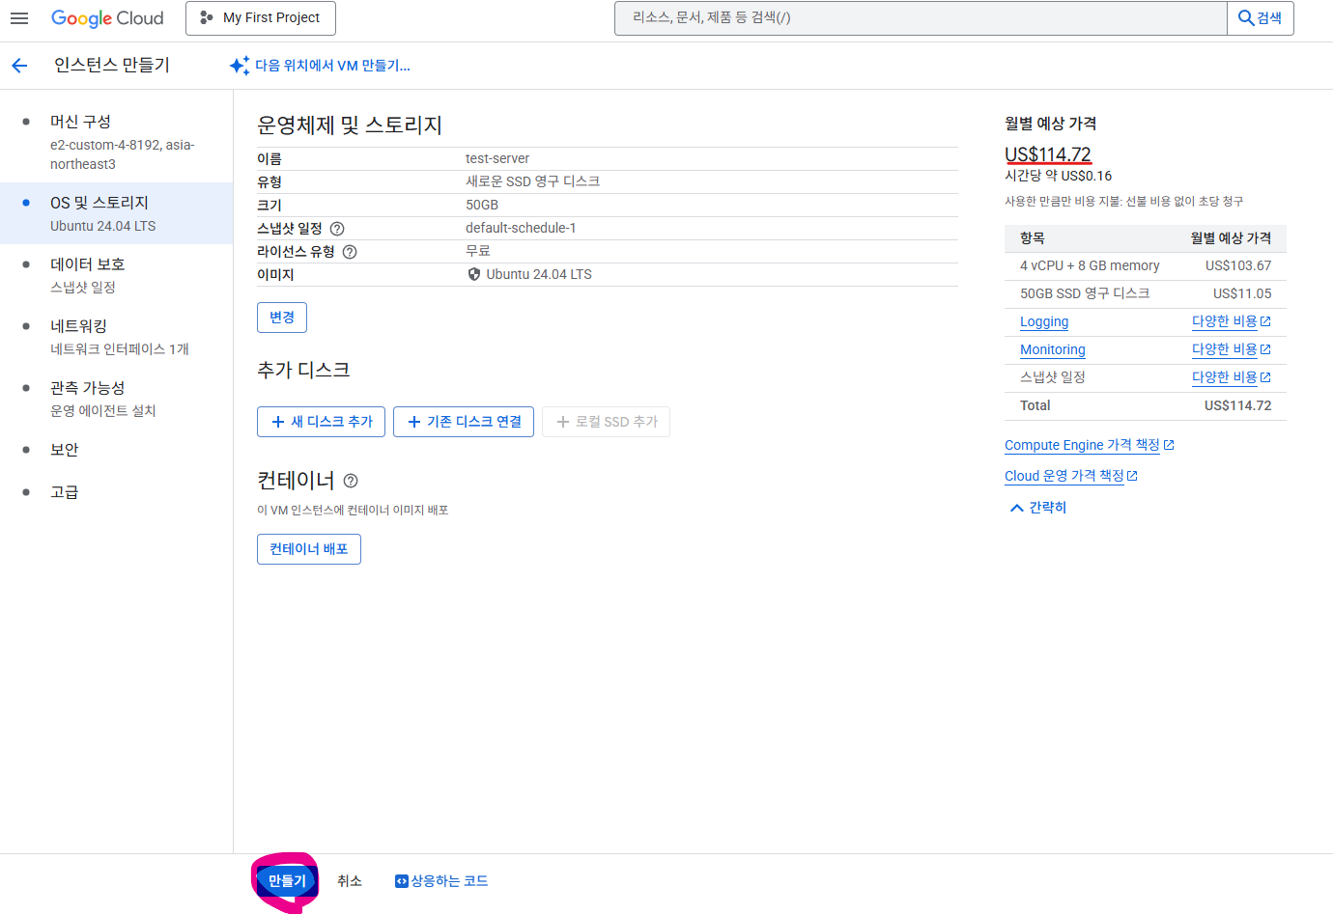Click the 50GB SSD 영구 디스크 price row

(1146, 293)
